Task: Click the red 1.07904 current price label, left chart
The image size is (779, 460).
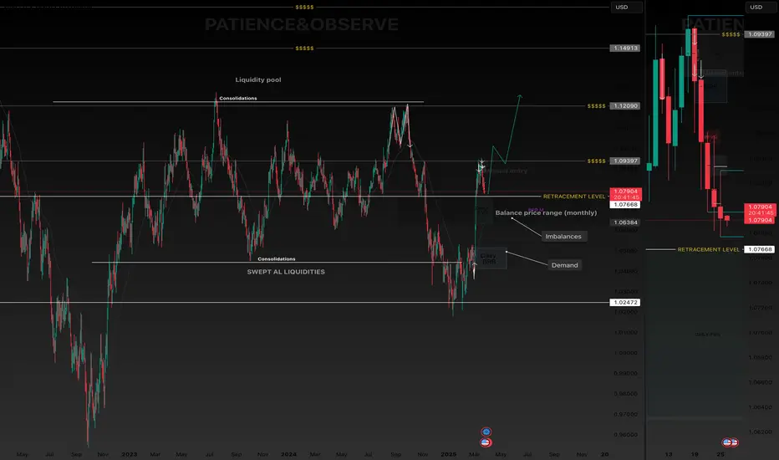Action: pyautogui.click(x=625, y=194)
